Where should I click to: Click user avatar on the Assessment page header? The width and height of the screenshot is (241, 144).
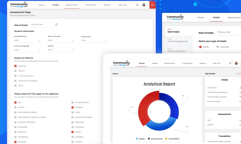(144, 5)
